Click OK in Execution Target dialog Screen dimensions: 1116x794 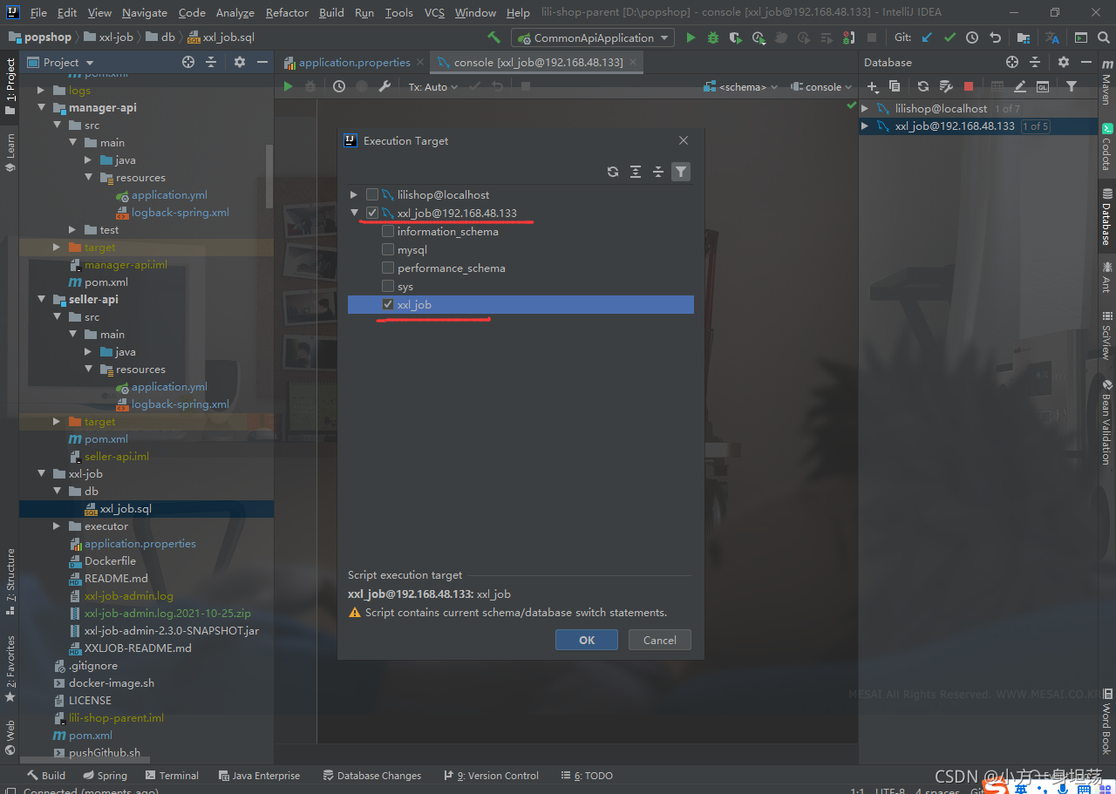click(x=587, y=640)
